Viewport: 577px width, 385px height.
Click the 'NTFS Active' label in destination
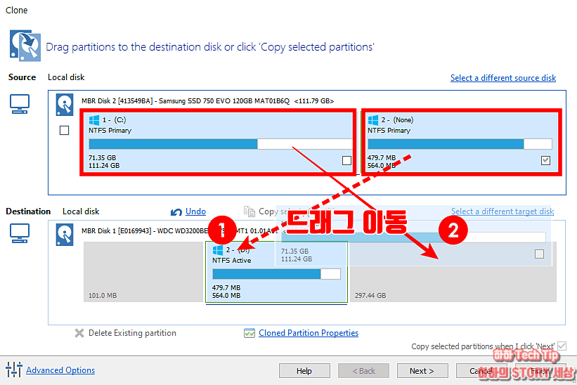(231, 261)
